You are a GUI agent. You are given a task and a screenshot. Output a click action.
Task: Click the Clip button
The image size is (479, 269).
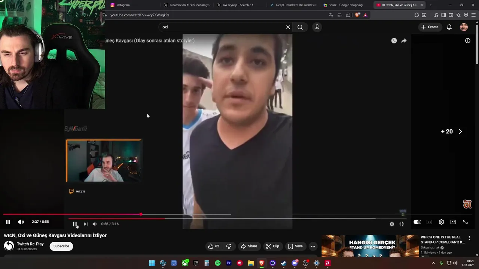tap(272, 246)
